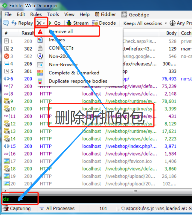The image size is (192, 215).
Task: Click the window icon beside Non-Browser
Action: (40, 64)
